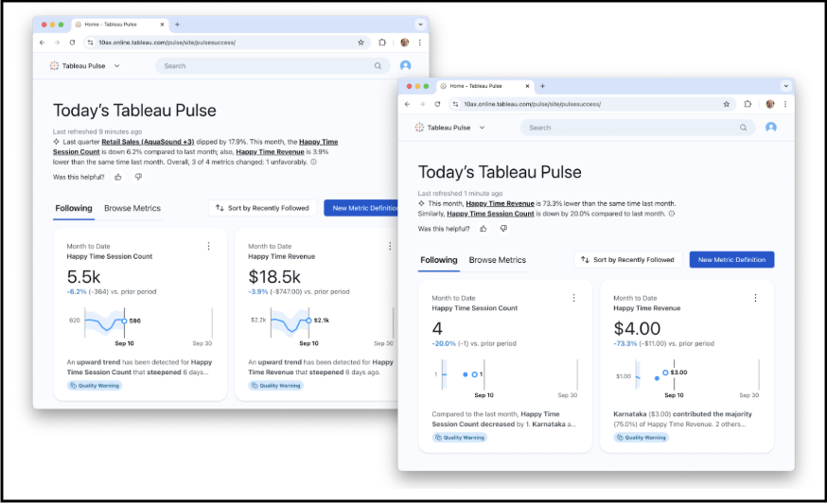Click address bar URL in back window
Screen dimensions: 827x503
tap(167, 43)
